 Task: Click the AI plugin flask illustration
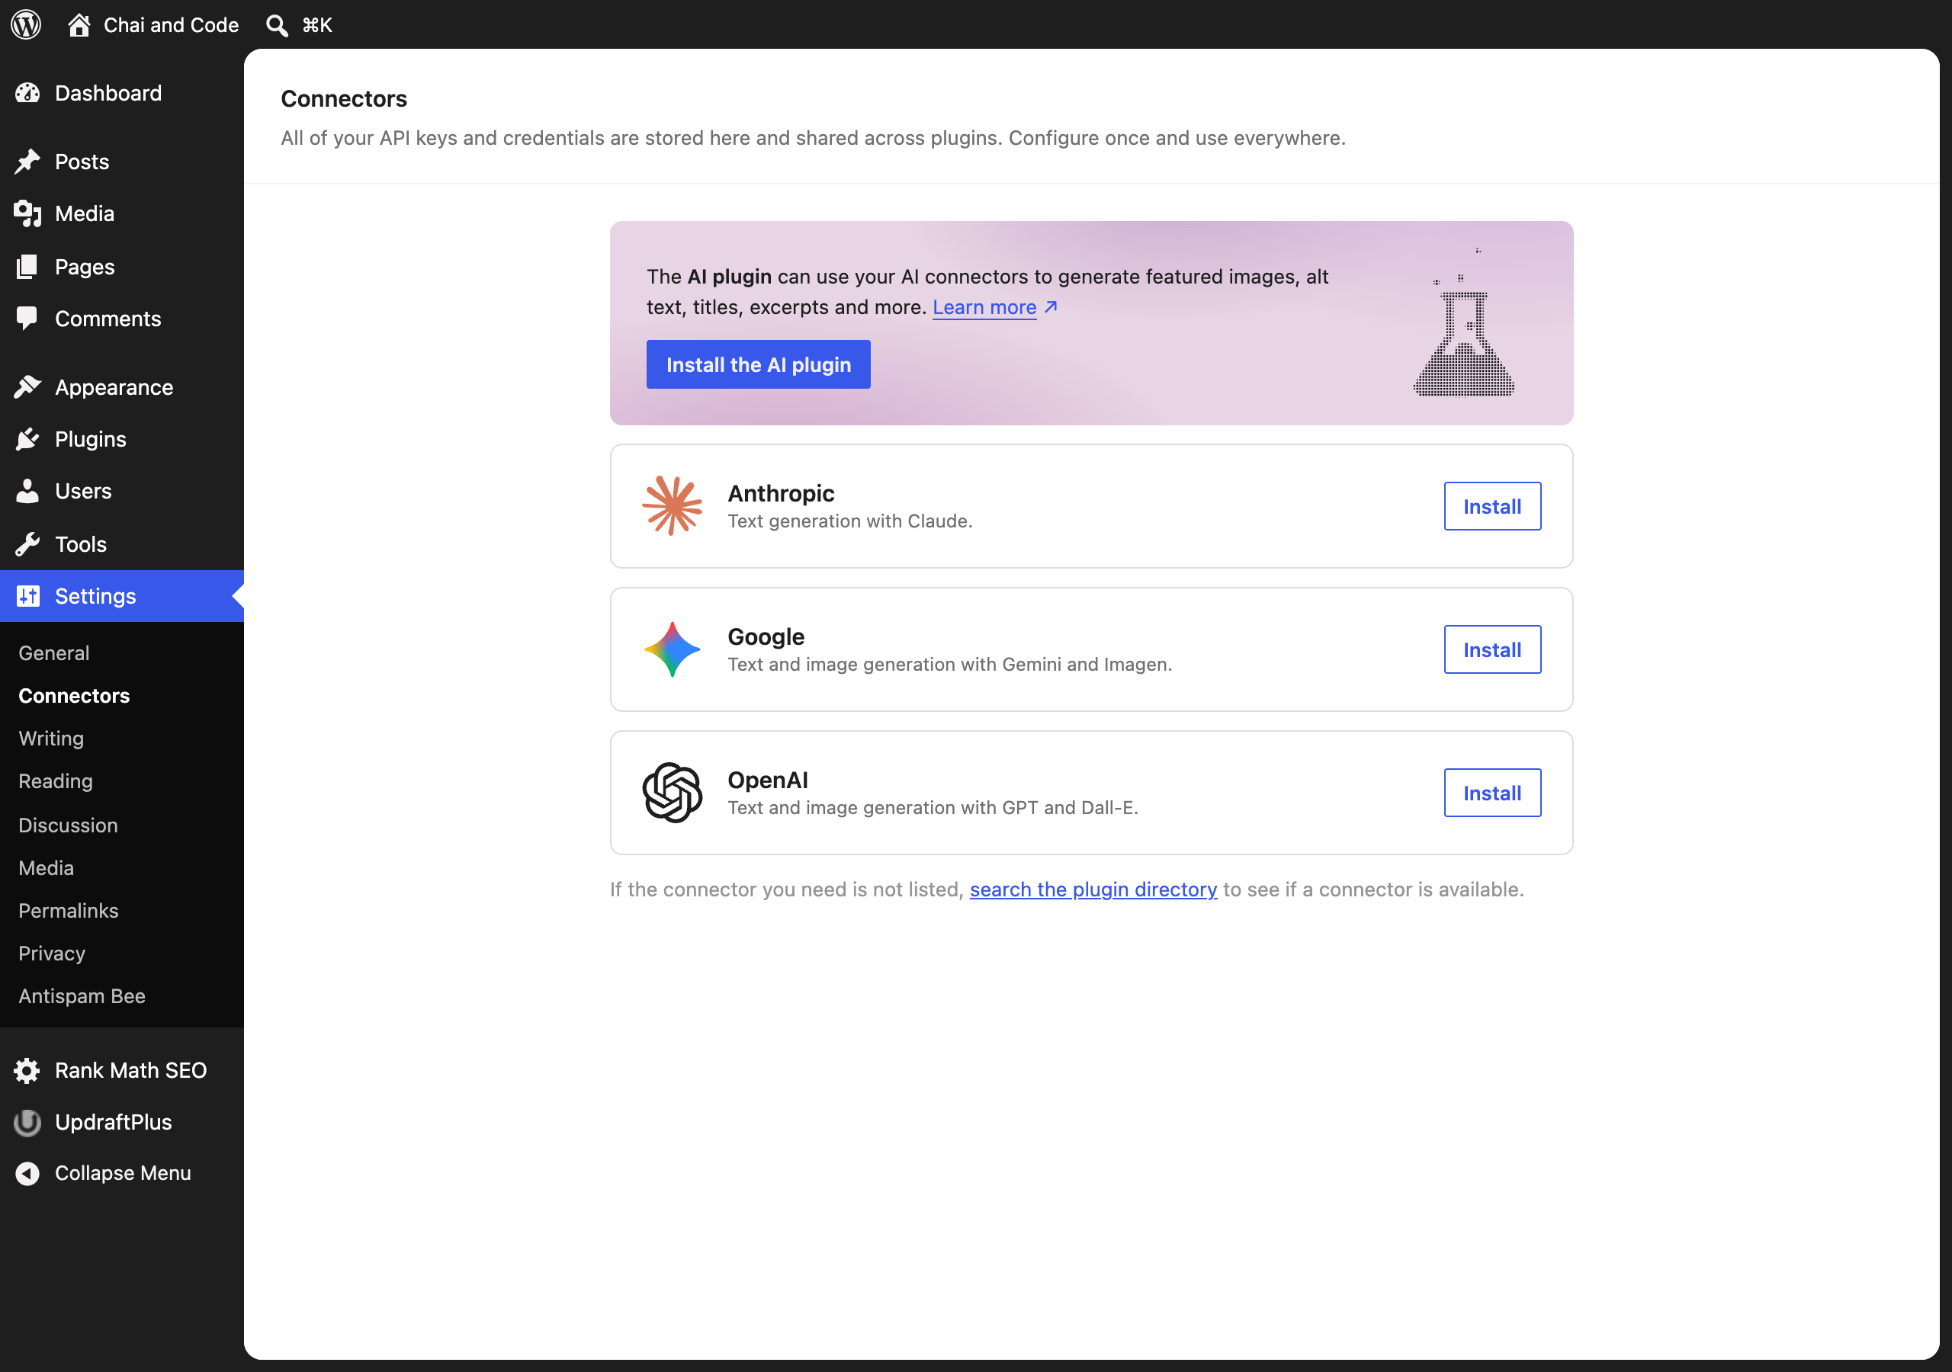(x=1463, y=324)
